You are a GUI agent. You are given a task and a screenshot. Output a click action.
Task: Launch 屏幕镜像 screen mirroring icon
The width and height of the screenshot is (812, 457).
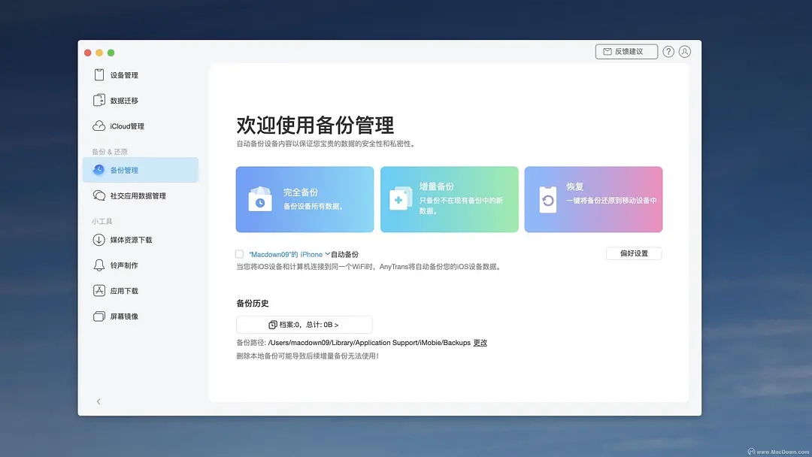99,316
